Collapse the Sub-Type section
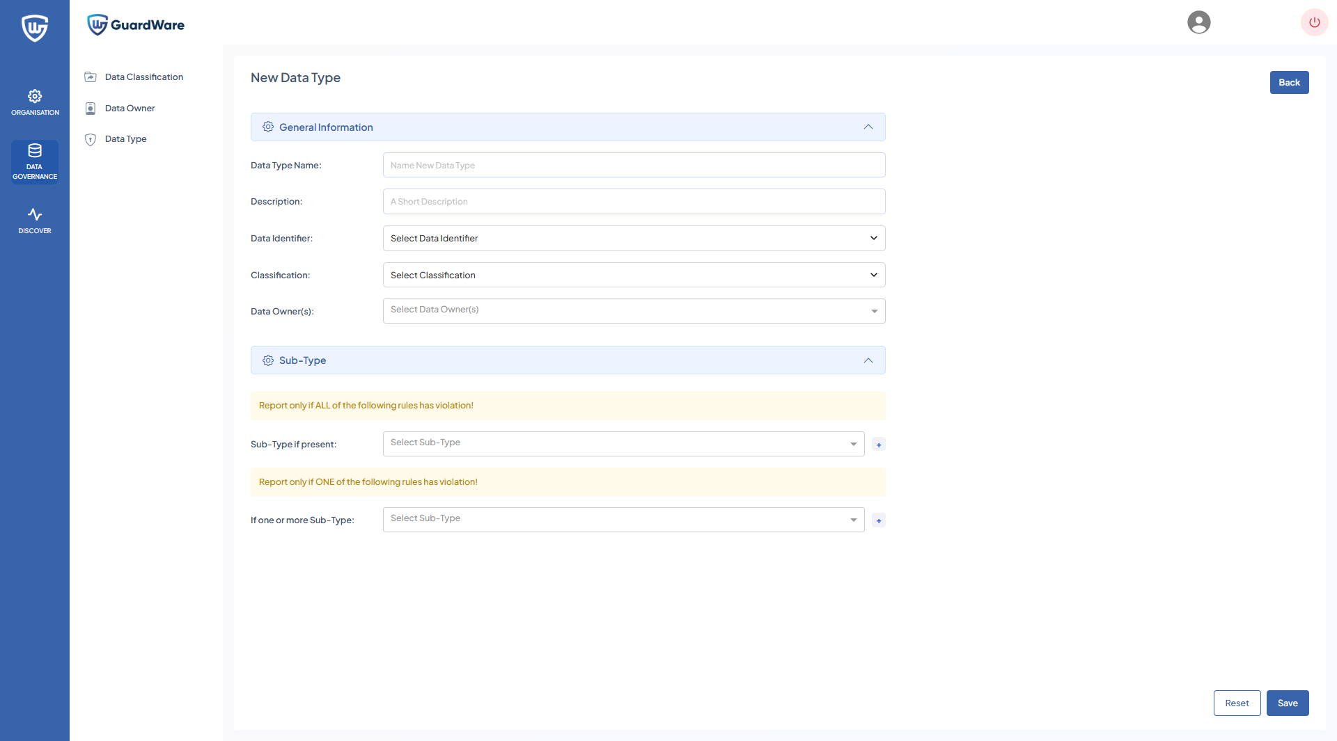 (868, 360)
